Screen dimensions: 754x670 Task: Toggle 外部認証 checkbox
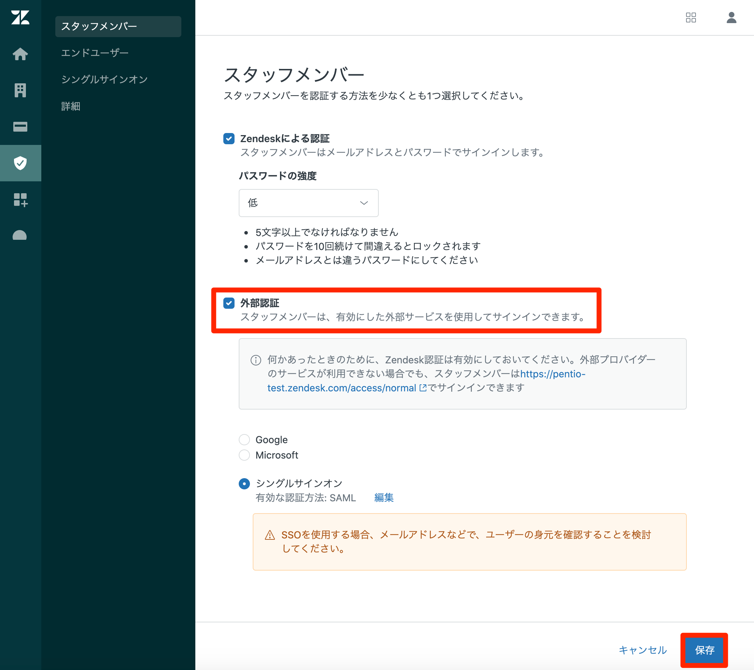pos(229,303)
